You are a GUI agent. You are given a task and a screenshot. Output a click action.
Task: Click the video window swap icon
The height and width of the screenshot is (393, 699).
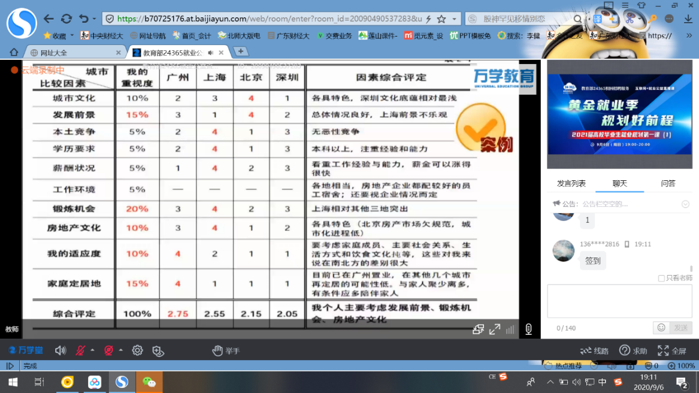479,329
